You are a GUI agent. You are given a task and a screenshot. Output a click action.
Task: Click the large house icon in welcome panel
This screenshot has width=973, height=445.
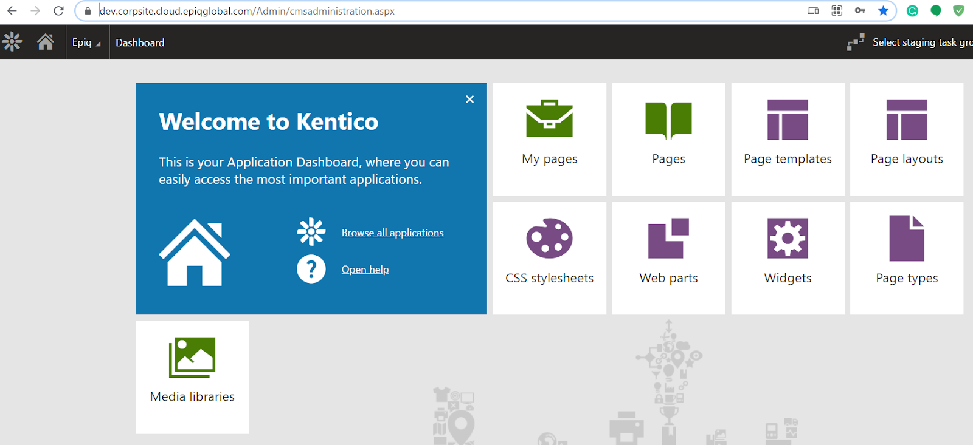[x=195, y=252]
